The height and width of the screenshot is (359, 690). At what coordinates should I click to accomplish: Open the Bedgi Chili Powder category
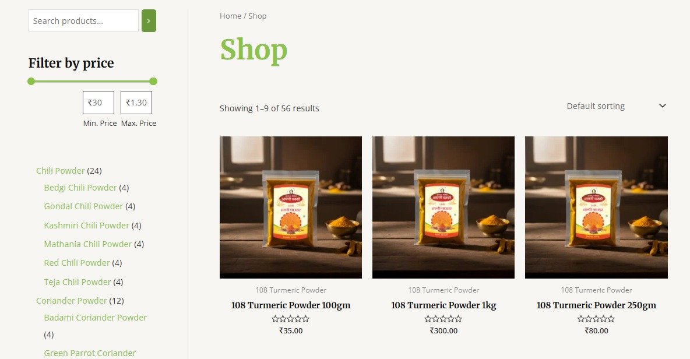pos(80,188)
